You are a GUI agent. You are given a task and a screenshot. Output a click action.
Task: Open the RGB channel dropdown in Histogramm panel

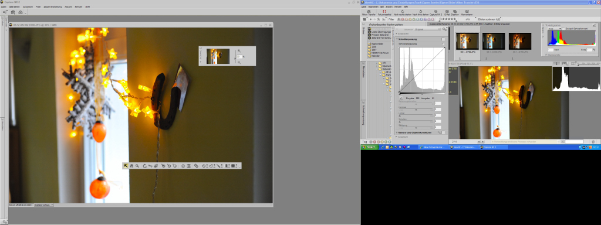click(555, 29)
